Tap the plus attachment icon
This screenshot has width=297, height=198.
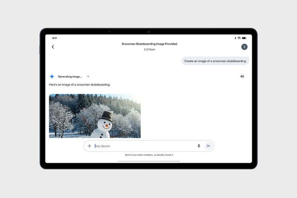[89, 146]
